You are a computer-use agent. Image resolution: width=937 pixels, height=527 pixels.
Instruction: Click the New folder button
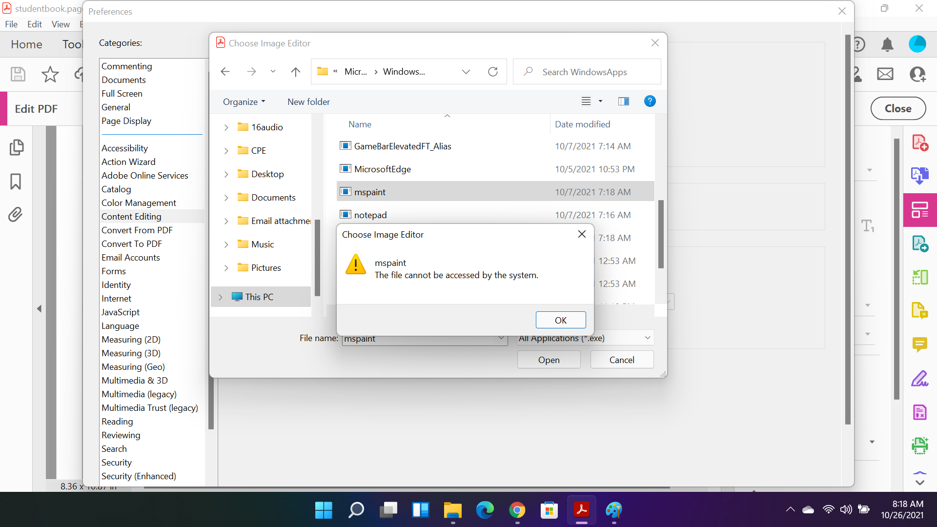pos(308,101)
